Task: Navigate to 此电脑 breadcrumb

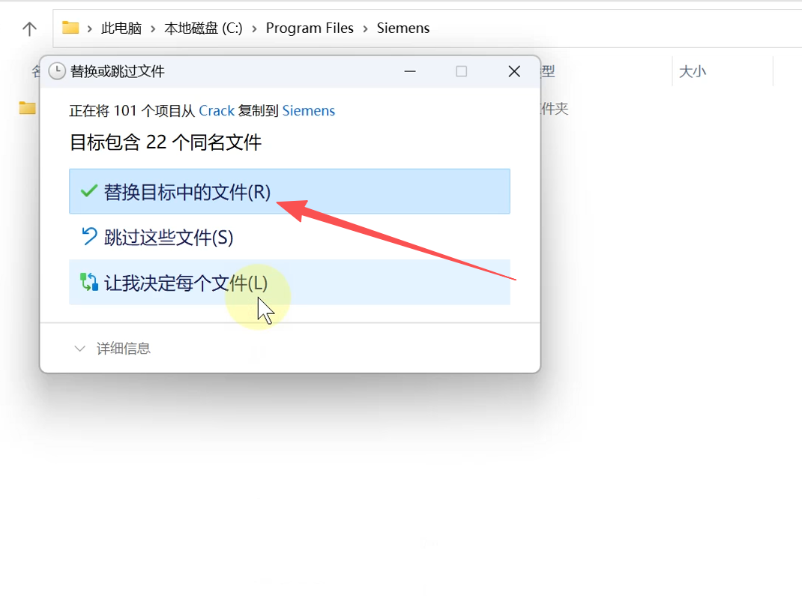Action: 121,28
